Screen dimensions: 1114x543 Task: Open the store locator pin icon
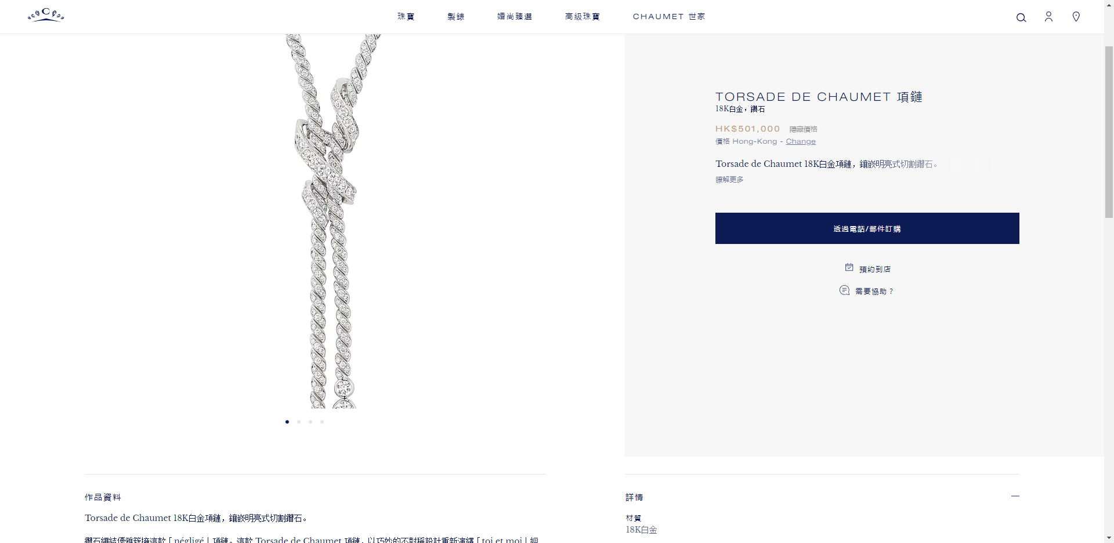click(x=1076, y=17)
